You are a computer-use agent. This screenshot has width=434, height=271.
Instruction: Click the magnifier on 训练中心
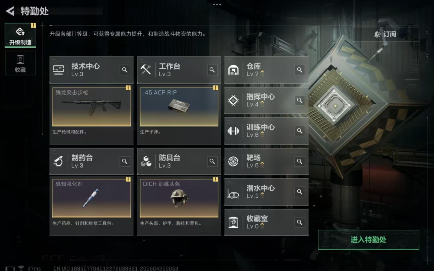[300, 131]
